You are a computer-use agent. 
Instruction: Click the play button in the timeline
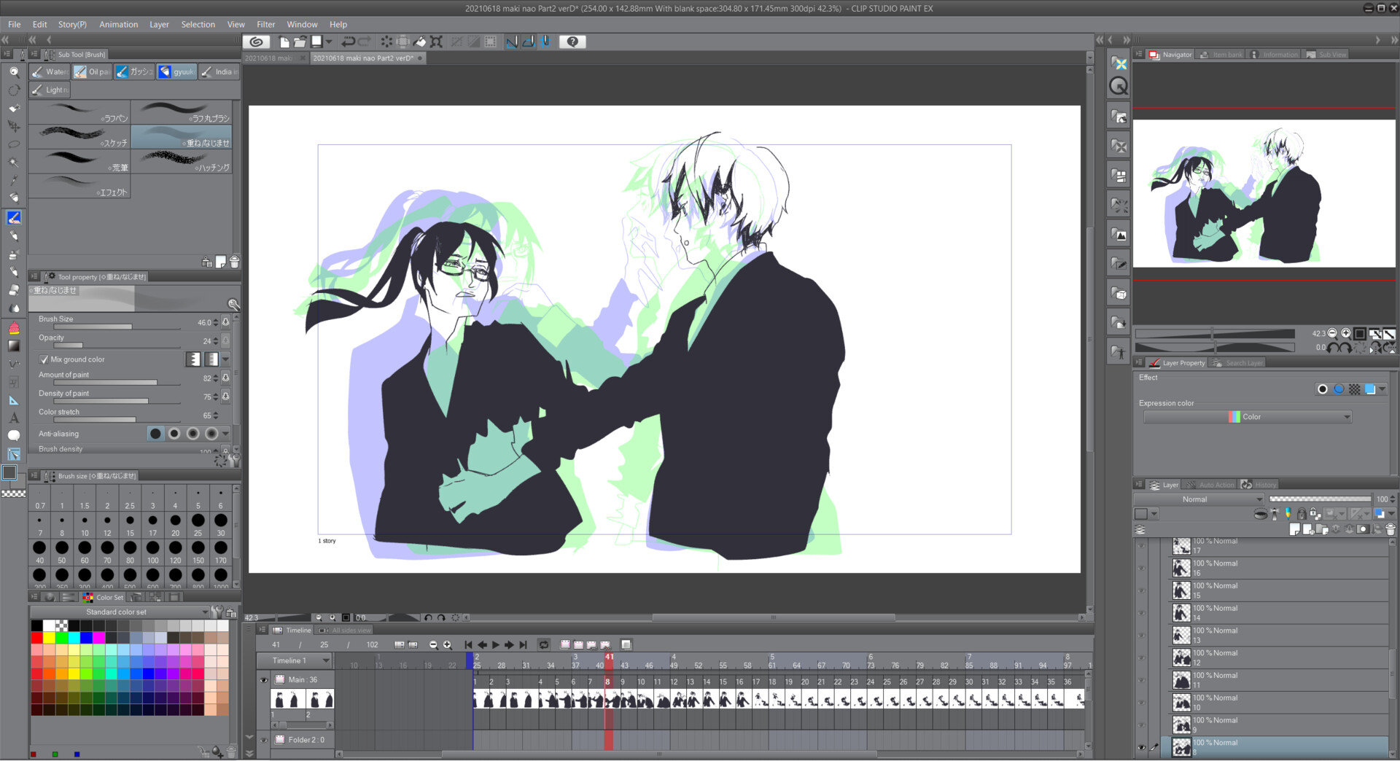(495, 644)
